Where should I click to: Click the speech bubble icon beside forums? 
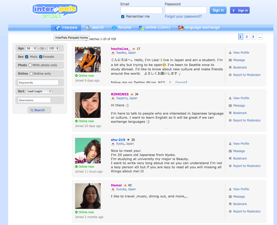coord(114,28)
